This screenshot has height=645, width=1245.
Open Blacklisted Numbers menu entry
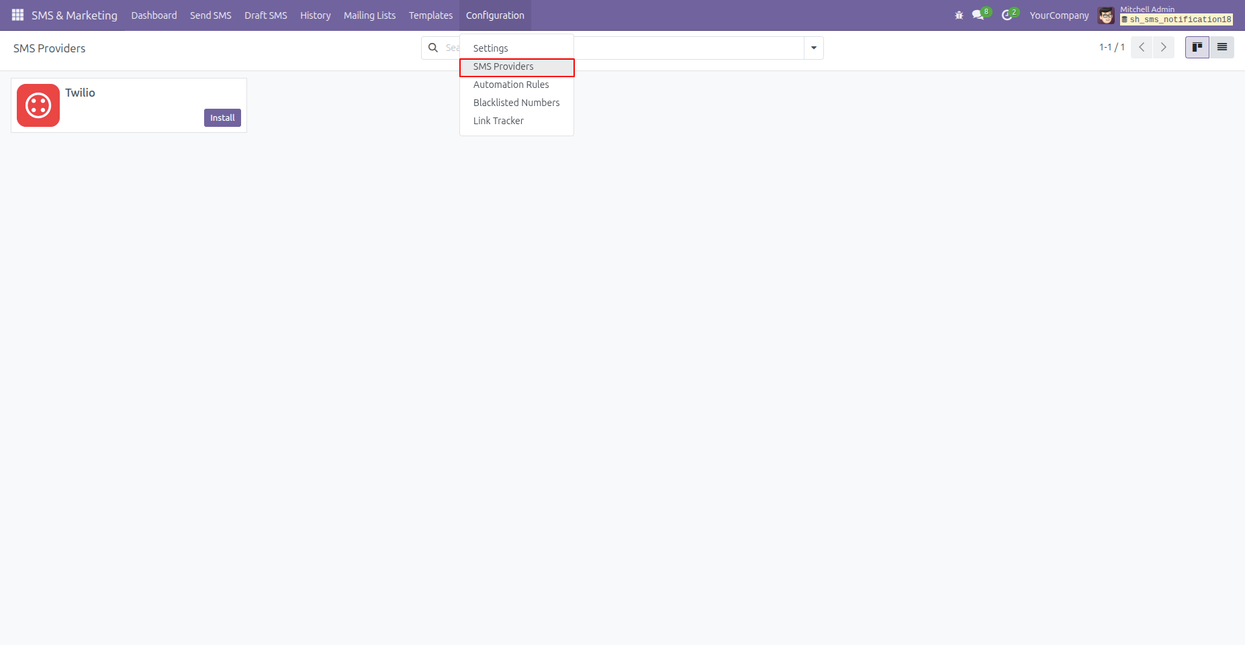[516, 103]
